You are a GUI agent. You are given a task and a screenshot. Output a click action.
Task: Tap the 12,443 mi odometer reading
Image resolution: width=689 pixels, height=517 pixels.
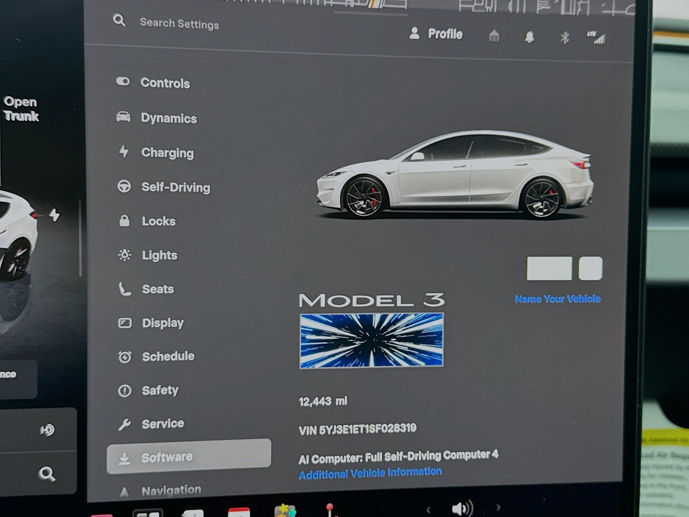coord(323,401)
